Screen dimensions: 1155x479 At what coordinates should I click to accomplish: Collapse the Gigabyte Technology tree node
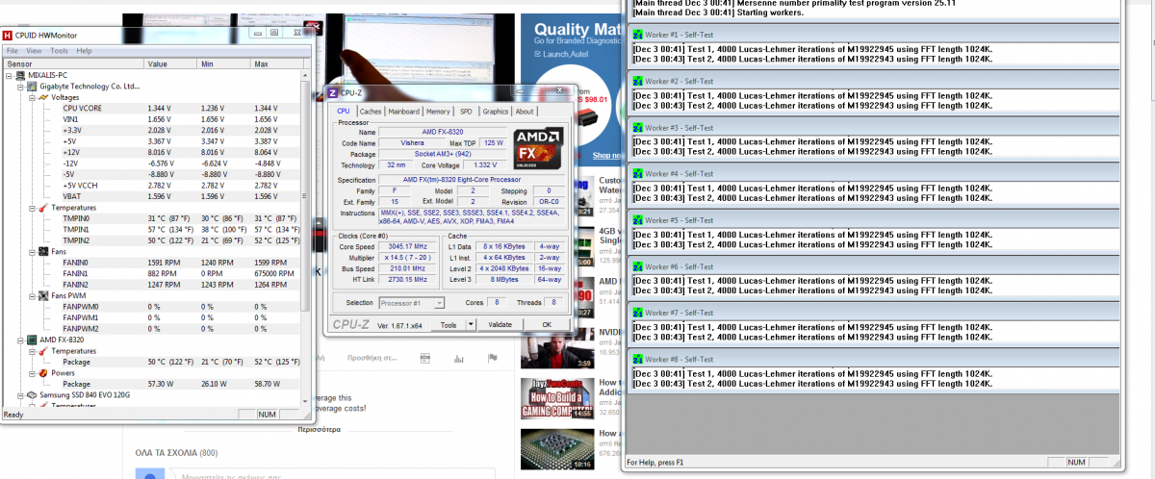coord(20,86)
